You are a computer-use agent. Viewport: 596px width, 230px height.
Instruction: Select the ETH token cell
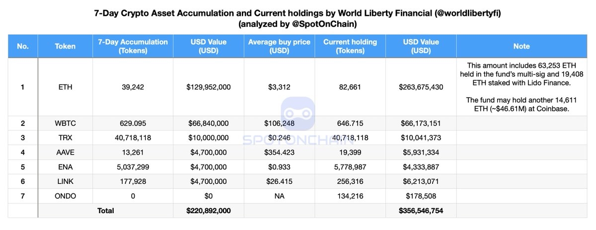click(x=65, y=87)
